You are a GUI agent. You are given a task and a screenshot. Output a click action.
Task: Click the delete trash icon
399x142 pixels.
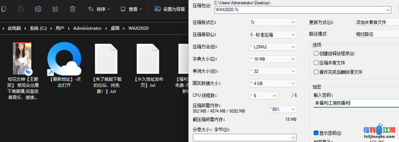(x=73, y=9)
